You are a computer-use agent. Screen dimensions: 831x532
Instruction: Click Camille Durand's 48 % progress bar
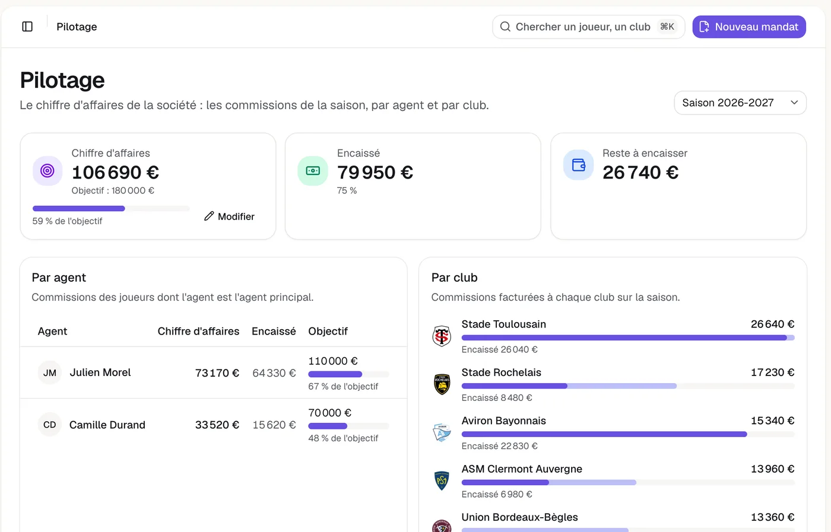(x=348, y=426)
